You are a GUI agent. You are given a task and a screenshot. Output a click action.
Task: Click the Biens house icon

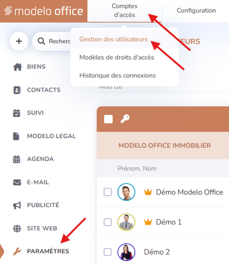[x=17, y=67]
